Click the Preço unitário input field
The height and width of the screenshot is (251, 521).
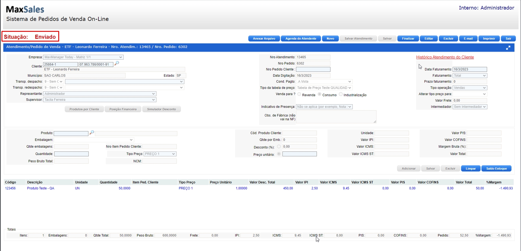[x=300, y=154]
